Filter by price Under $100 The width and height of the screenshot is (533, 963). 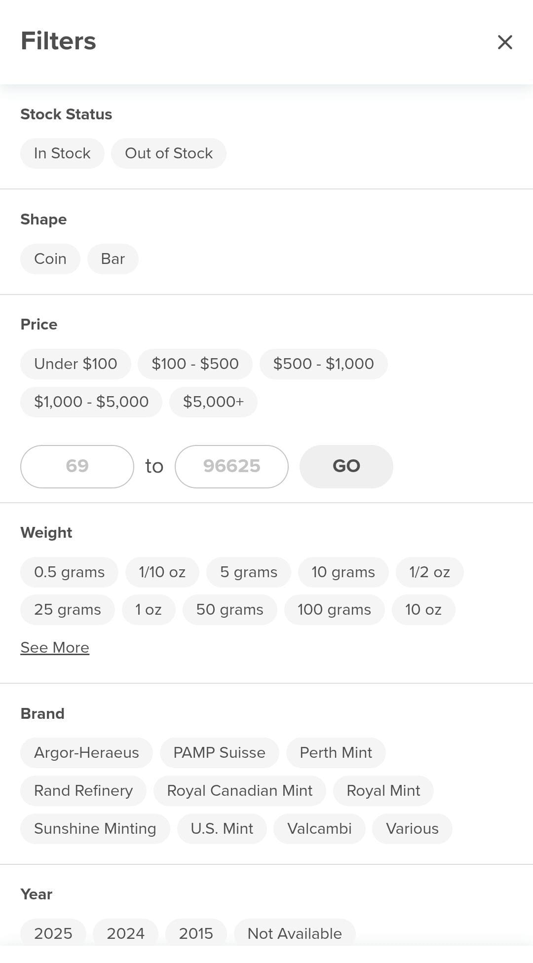pyautogui.click(x=76, y=364)
